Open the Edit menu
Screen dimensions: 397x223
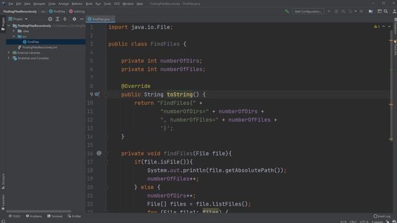pyautogui.click(x=19, y=4)
